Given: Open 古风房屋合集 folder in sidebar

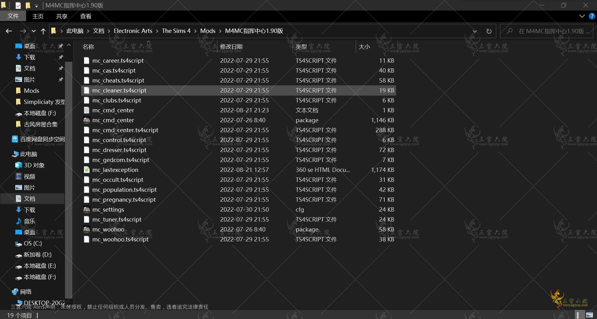Looking at the screenshot, I should pos(41,124).
